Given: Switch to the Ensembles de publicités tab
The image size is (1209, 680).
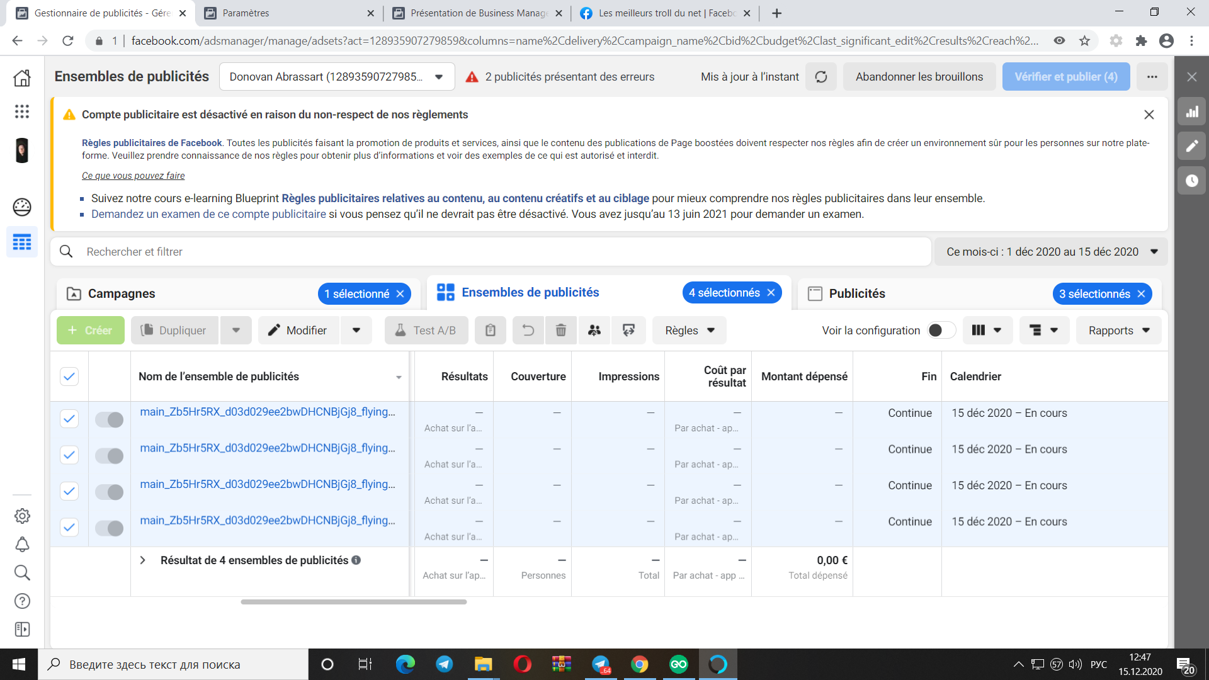Looking at the screenshot, I should point(530,293).
